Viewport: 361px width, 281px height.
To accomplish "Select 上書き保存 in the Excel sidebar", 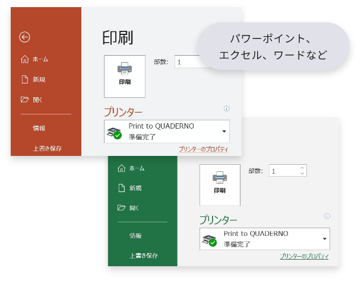I will 144,256.
